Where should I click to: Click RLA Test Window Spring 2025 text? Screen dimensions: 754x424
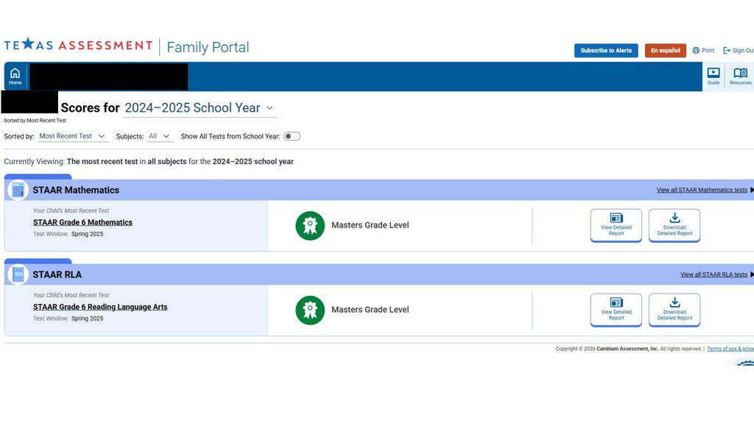tap(68, 319)
